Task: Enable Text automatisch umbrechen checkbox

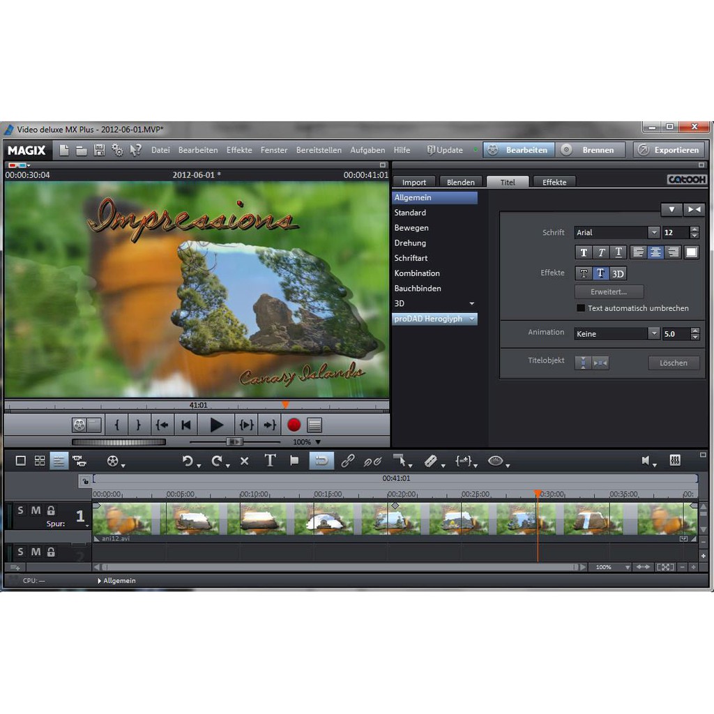Action: pyautogui.click(x=581, y=308)
